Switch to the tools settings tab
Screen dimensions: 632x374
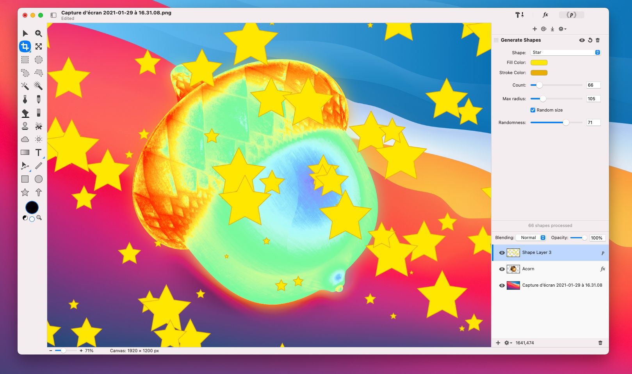pos(519,15)
